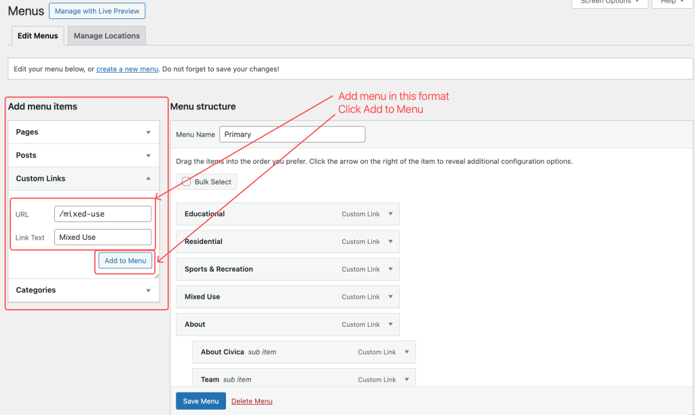695x415 pixels.
Task: Expand the About menu item arrow
Action: (x=390, y=325)
